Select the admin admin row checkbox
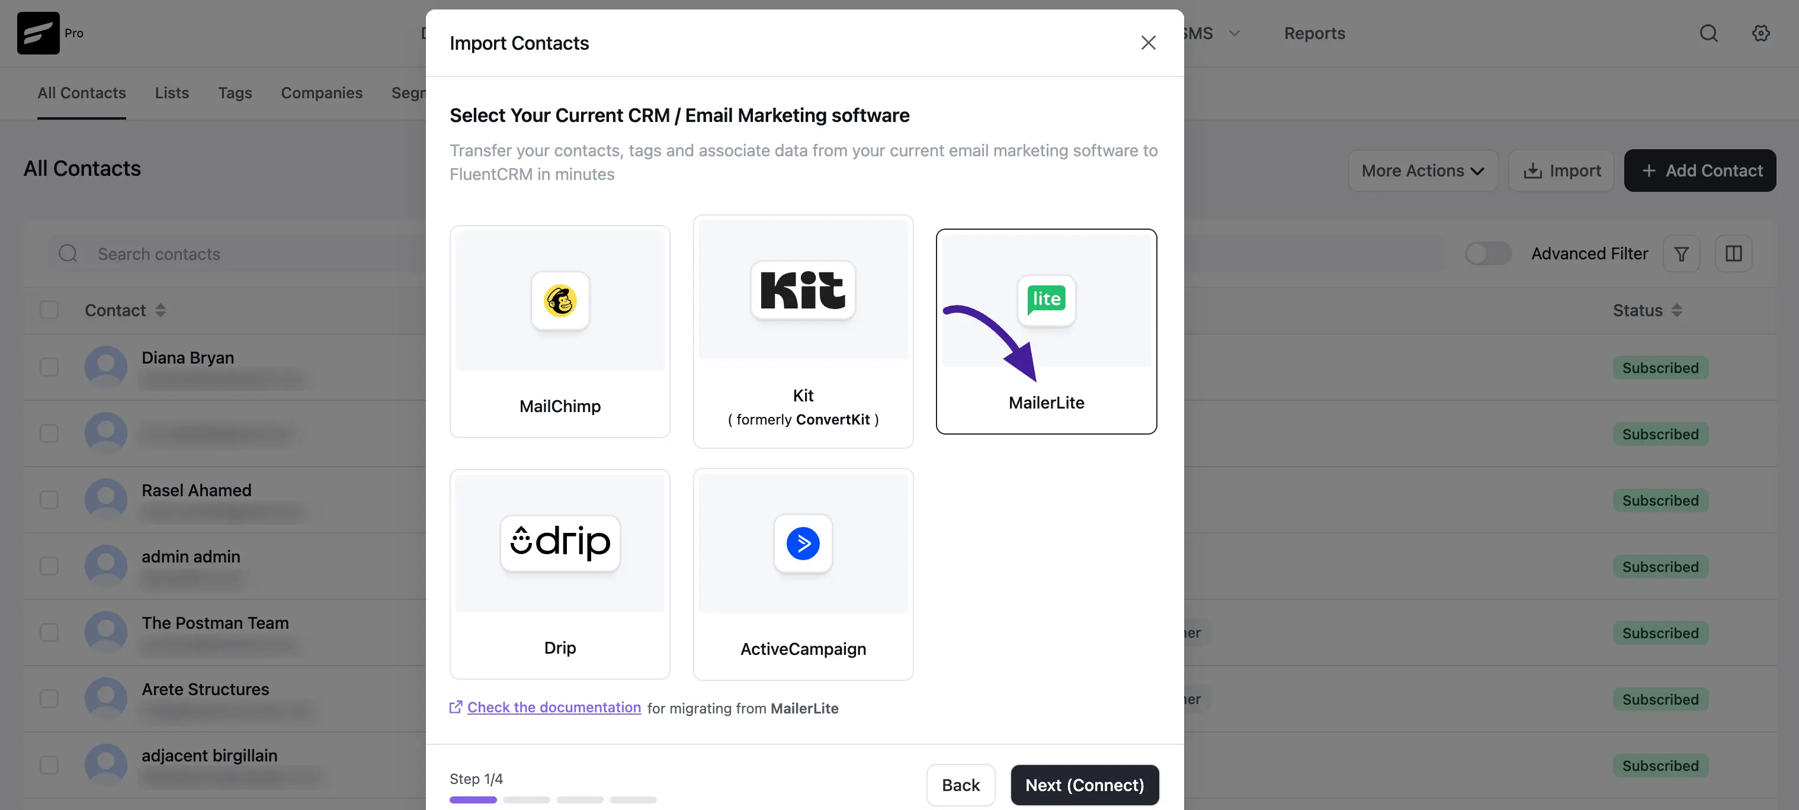This screenshot has width=1799, height=810. [49, 565]
